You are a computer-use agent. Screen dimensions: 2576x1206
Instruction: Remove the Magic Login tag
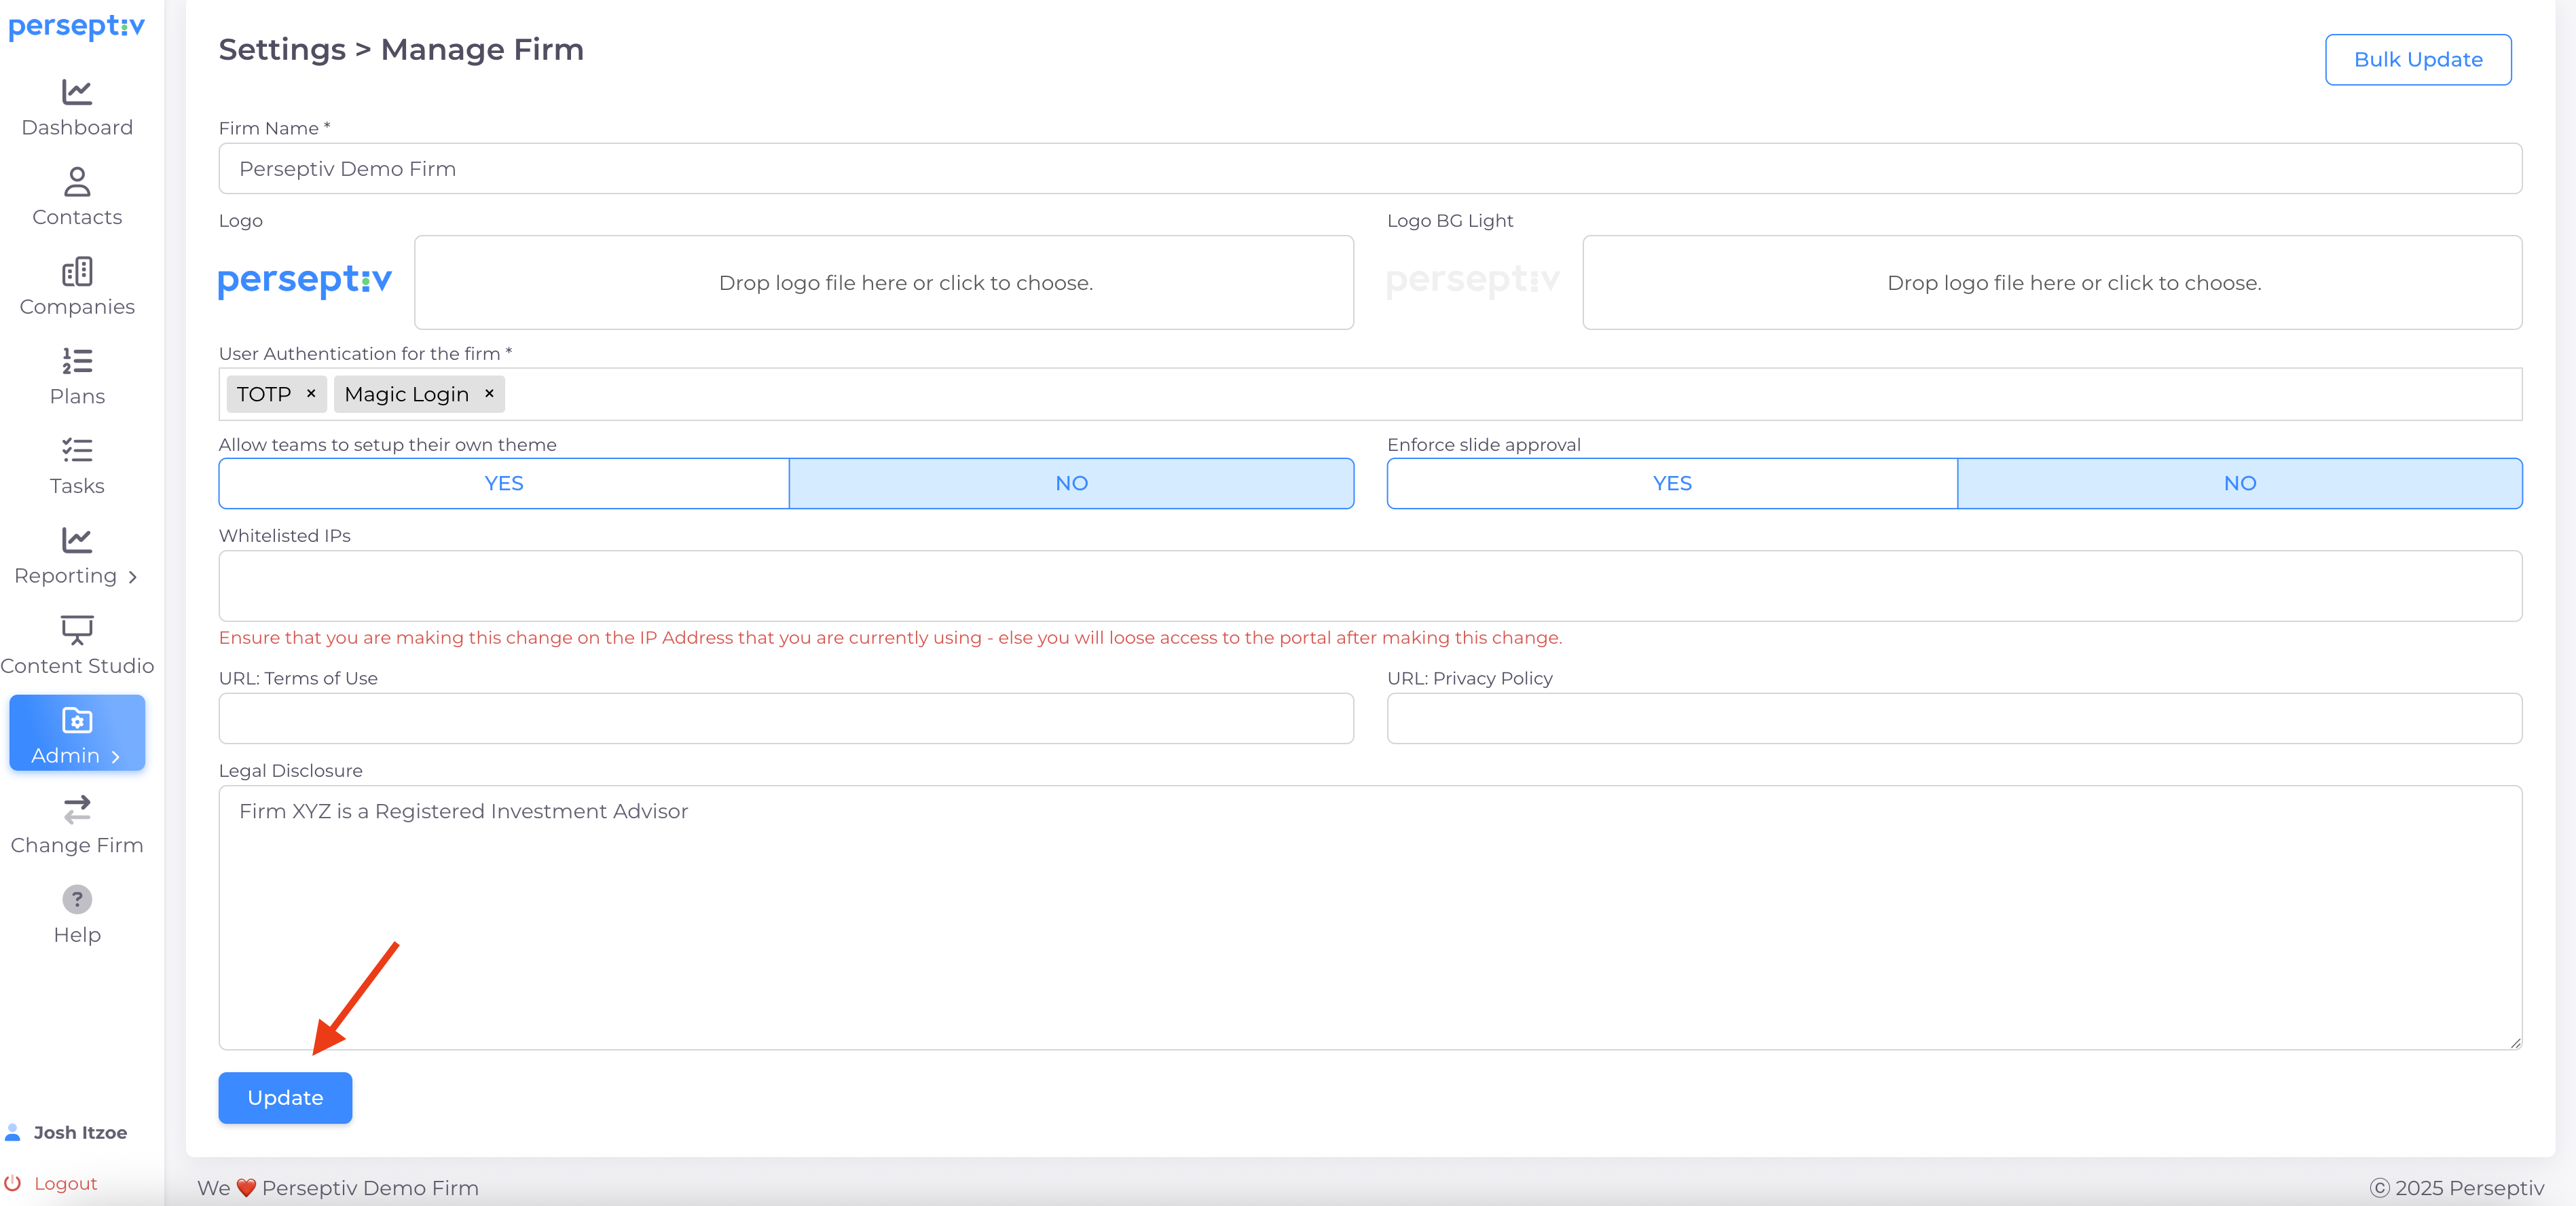click(489, 394)
